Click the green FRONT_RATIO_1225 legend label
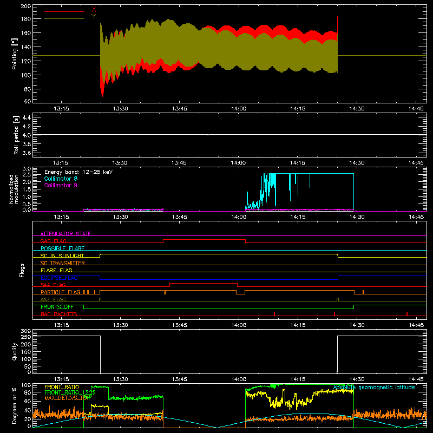This screenshot has height=433, width=433. (70, 392)
